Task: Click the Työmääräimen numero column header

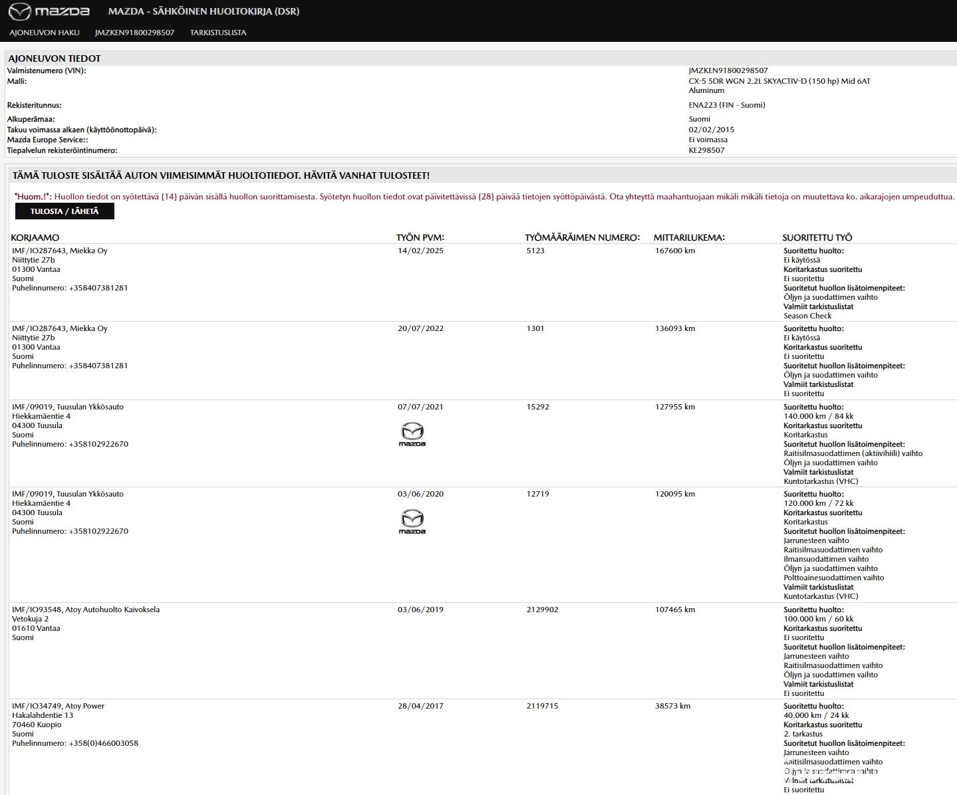Action: coord(582,237)
